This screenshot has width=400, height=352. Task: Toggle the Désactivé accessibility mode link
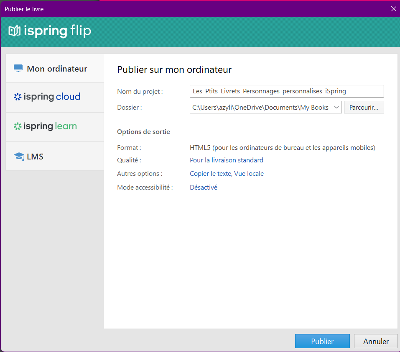pyautogui.click(x=204, y=188)
